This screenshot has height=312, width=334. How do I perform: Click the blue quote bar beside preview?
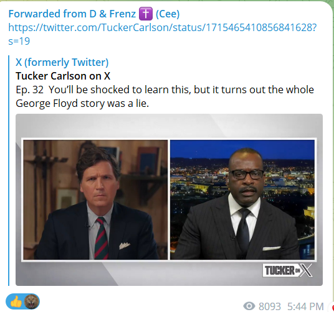point(9,170)
